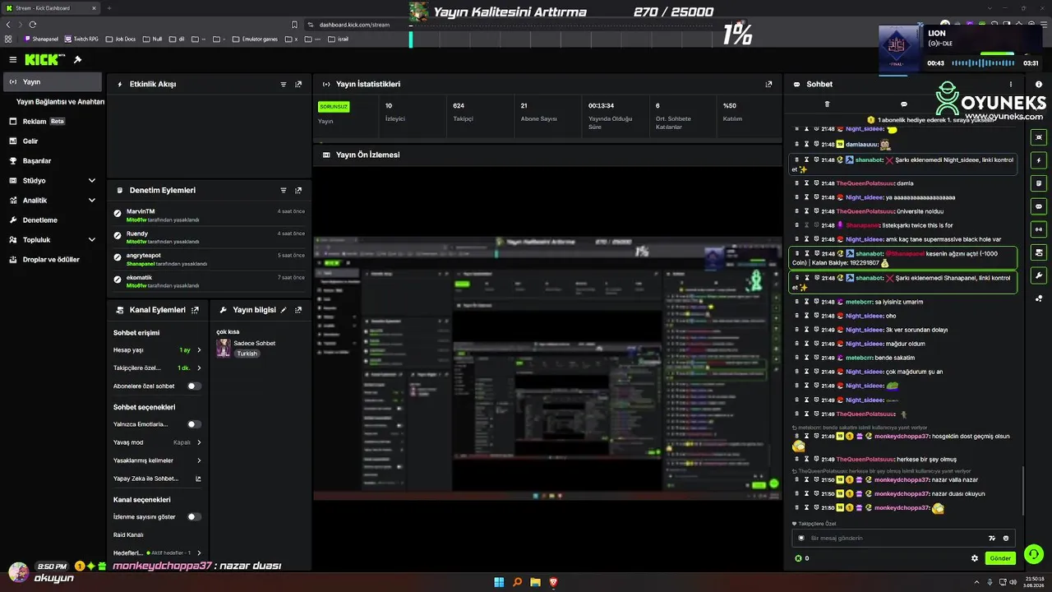Viewport: 1052px width, 592px height.
Task: Select the angryteapot ban entry
Action: 210,260
